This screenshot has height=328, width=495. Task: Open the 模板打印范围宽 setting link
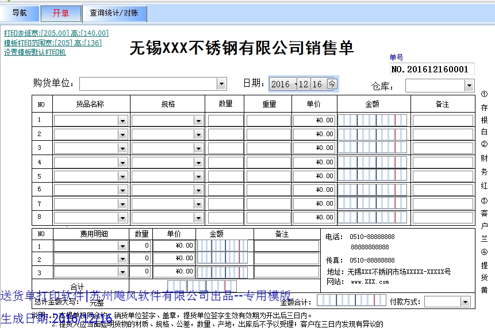[53, 43]
